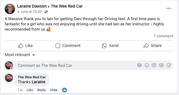Insert a GIF using the GIF icon

click(161, 65)
